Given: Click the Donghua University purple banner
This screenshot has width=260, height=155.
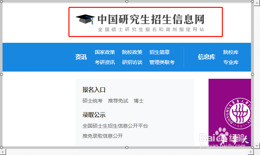Looking at the screenshot, I should click(x=230, y=113).
